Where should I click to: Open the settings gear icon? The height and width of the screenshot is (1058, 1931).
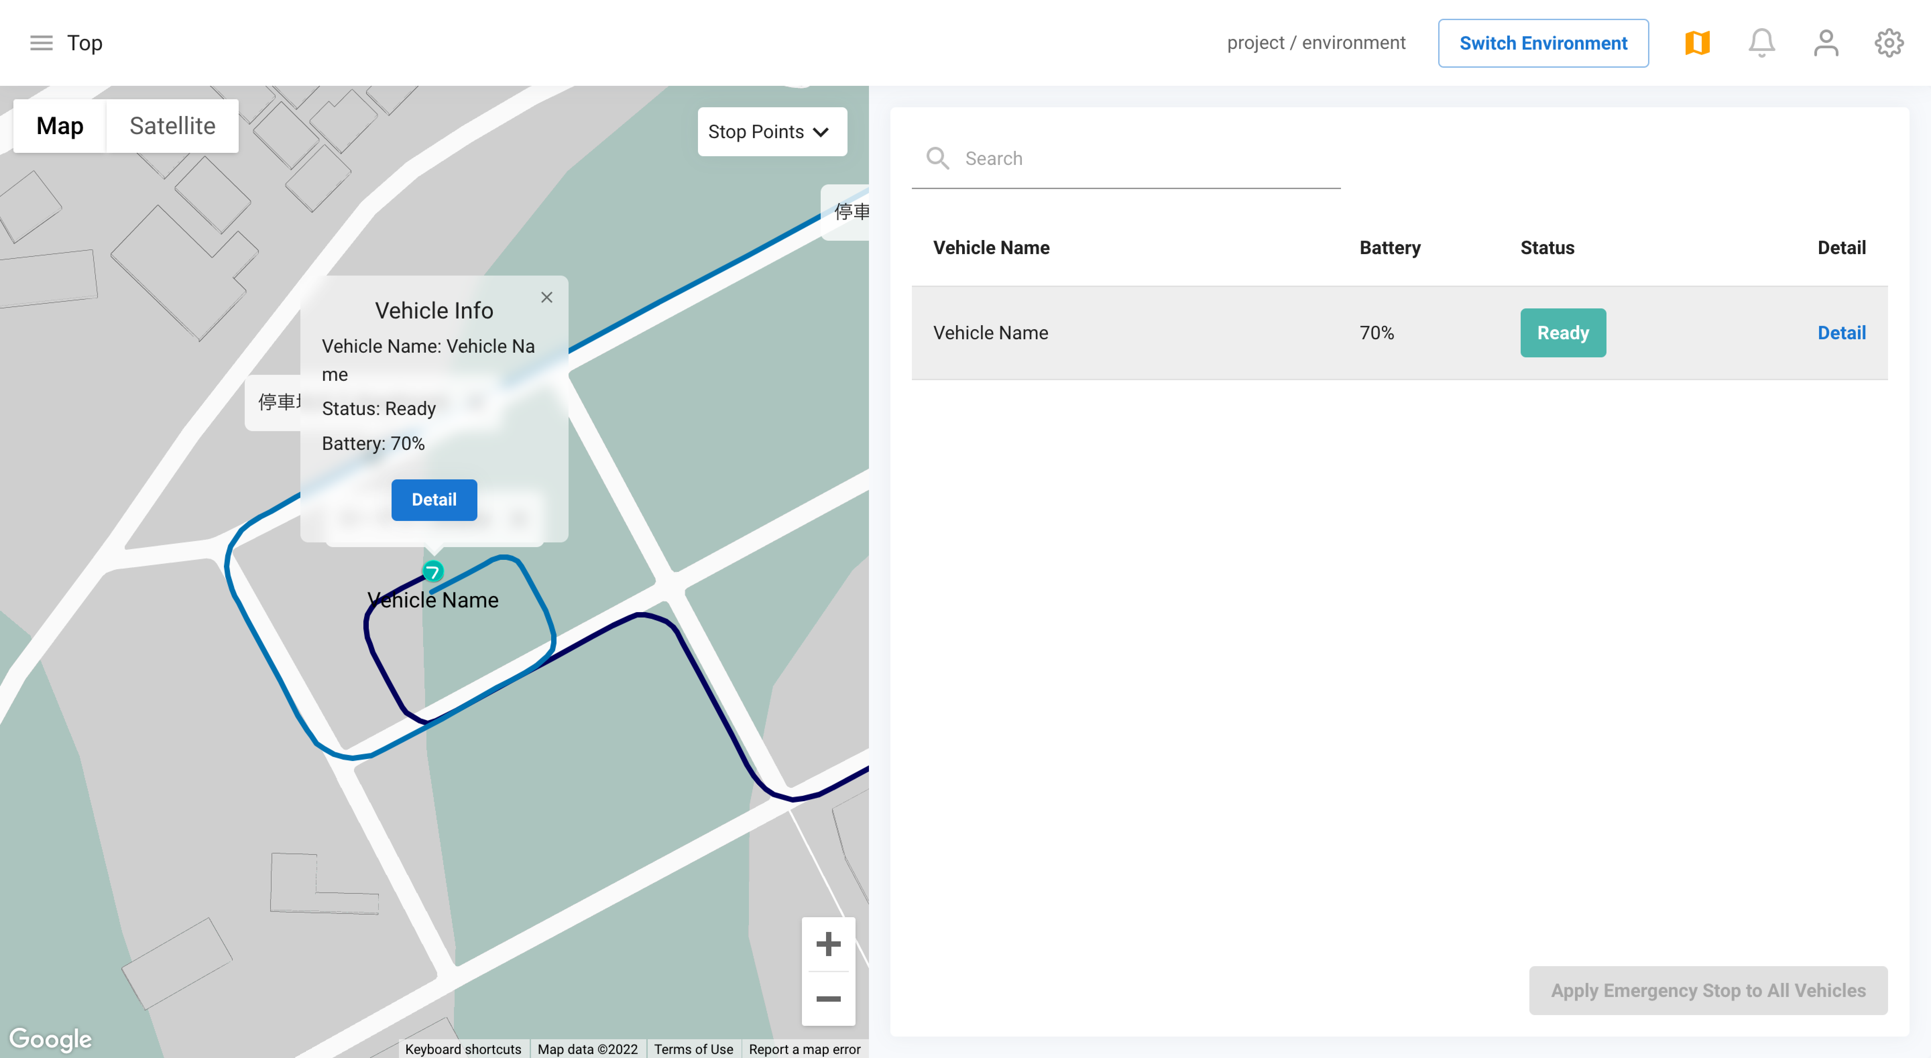(1889, 43)
